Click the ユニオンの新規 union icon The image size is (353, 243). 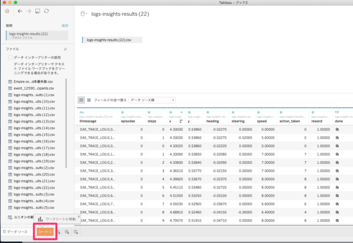[10, 217]
